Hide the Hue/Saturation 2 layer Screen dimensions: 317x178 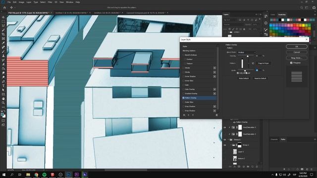point(225,128)
